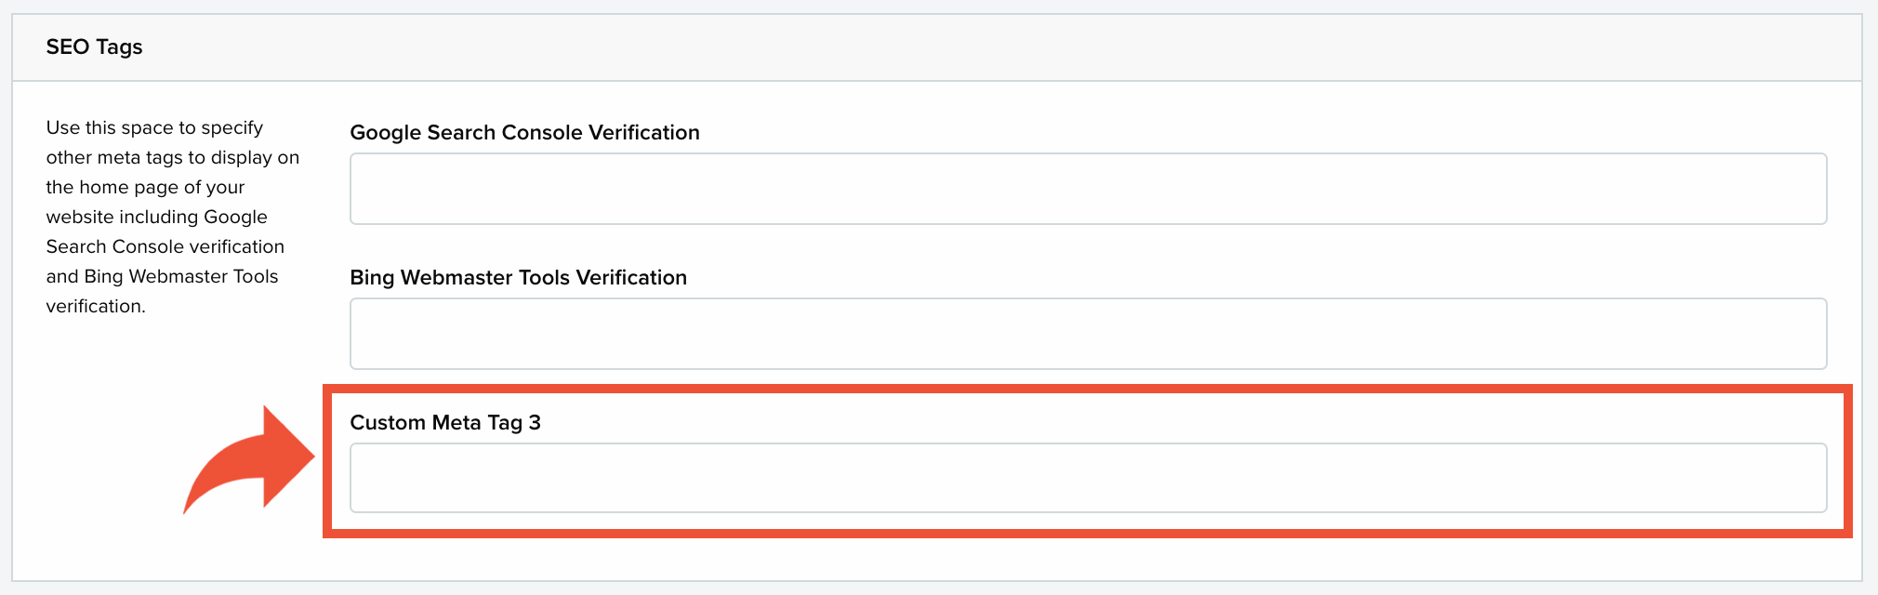The height and width of the screenshot is (595, 1878).
Task: Click the Custom Meta Tag 3 label
Action: [445, 423]
